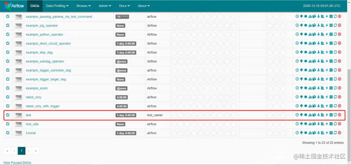
Task: Click example_xcom '@once' schedule badge
Action: coord(121,88)
